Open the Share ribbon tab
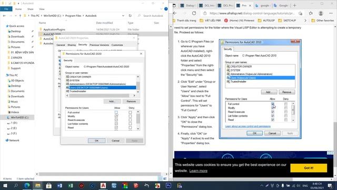 [31, 9]
